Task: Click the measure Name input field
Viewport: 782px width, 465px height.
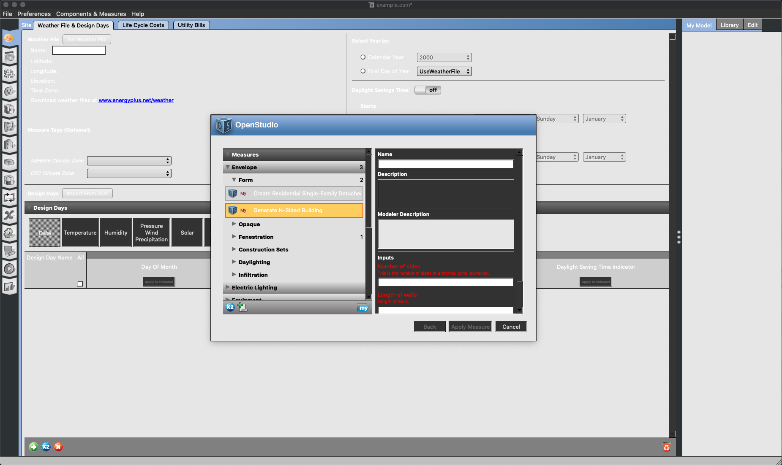Action: 446,164
